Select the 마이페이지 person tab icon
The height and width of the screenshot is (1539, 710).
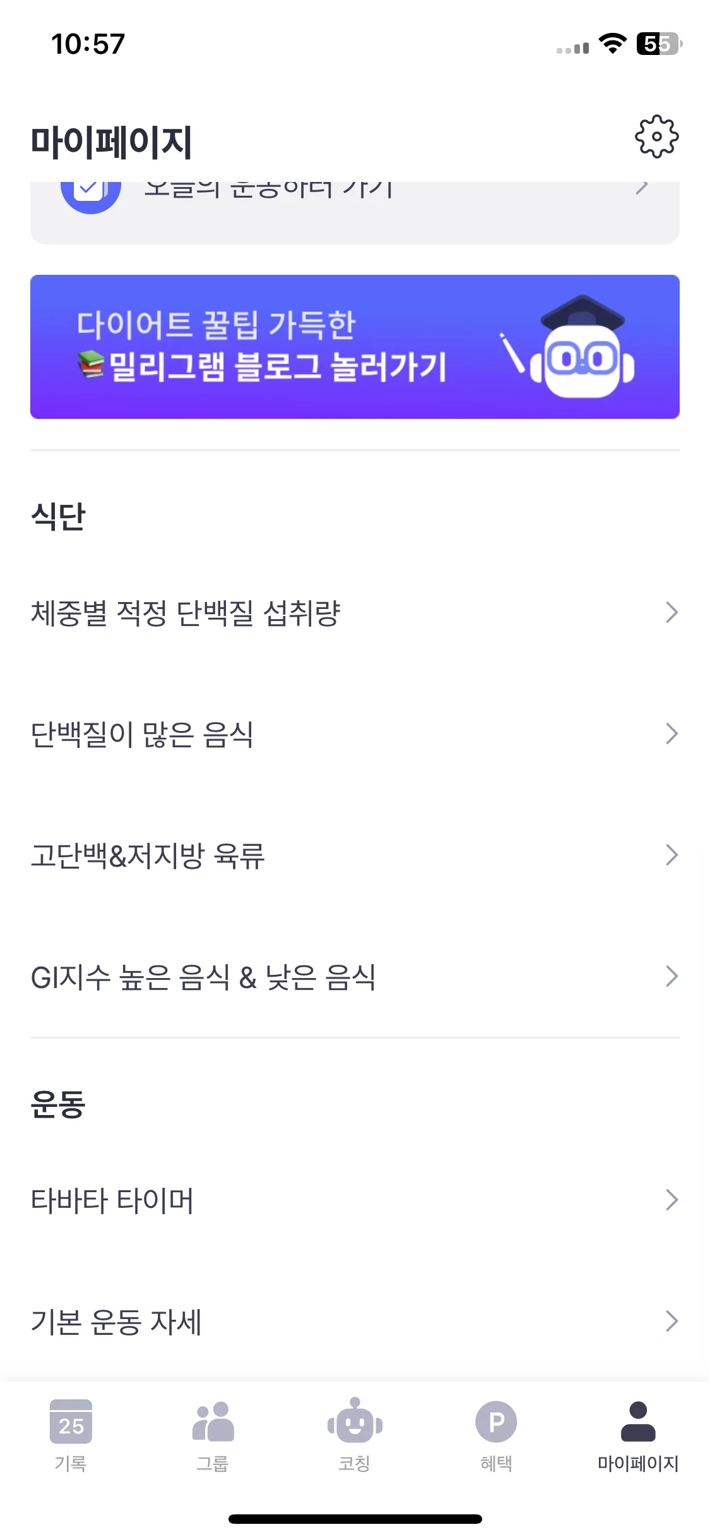click(x=638, y=1421)
